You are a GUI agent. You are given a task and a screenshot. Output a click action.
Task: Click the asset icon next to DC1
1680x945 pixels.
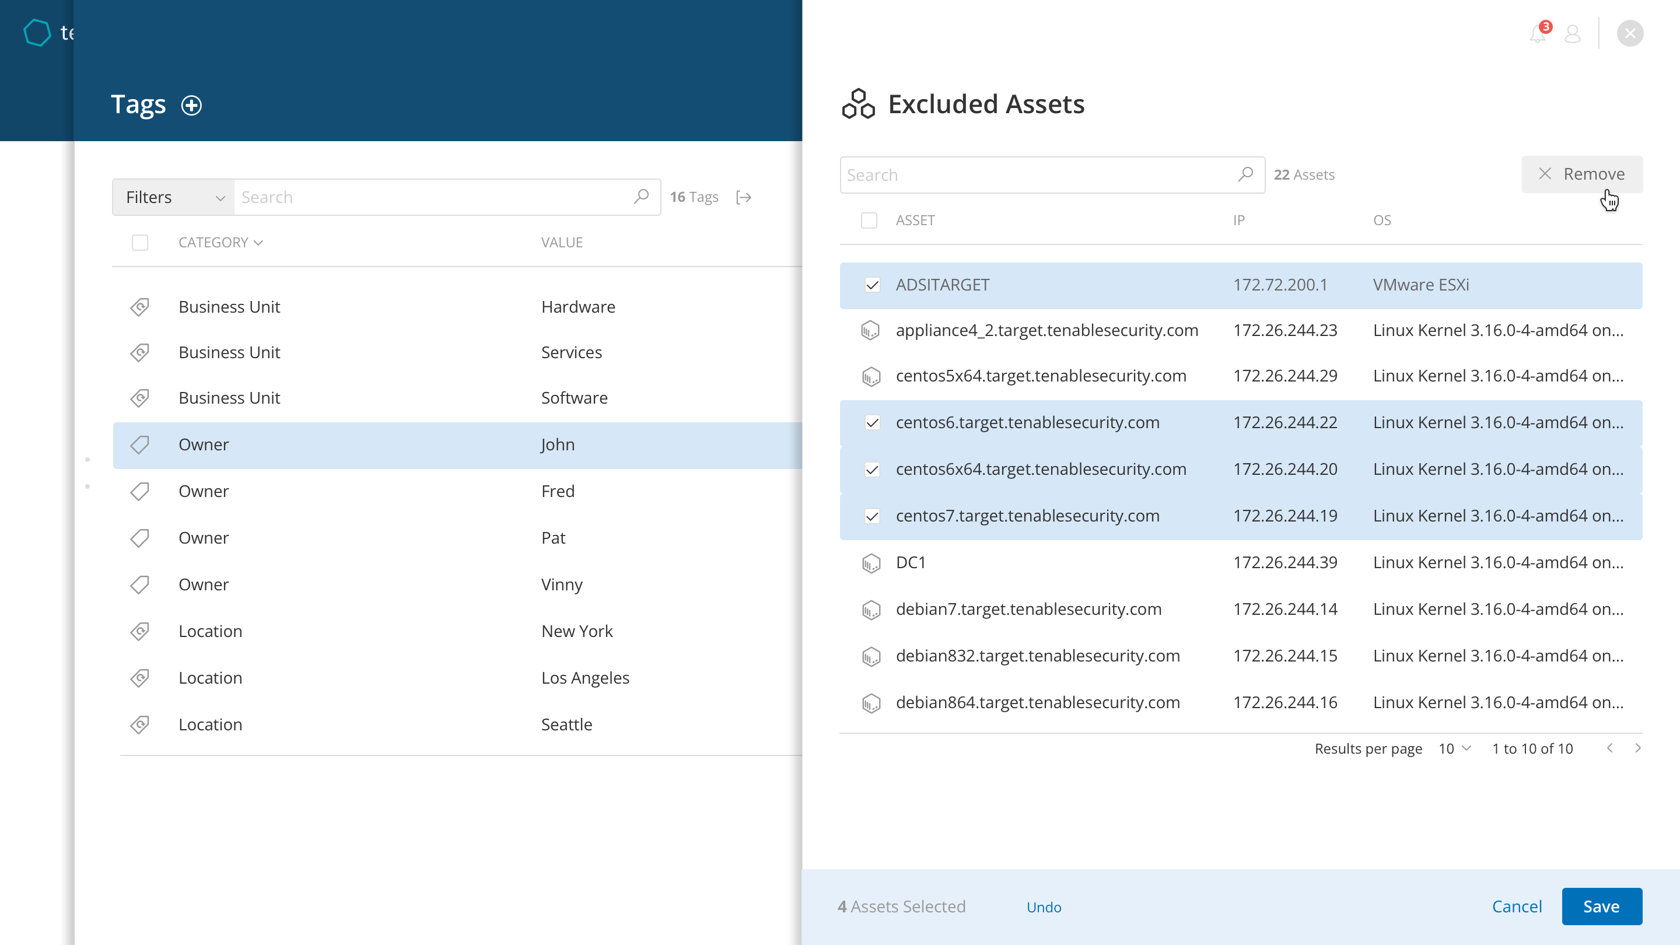point(871,562)
